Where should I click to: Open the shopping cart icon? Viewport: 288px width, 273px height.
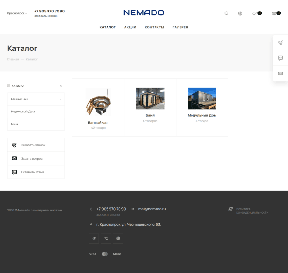274,13
